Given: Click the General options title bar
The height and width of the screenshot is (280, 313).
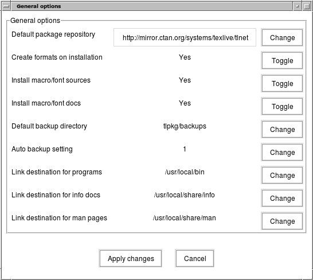Looking at the screenshot, I should point(152,6).
